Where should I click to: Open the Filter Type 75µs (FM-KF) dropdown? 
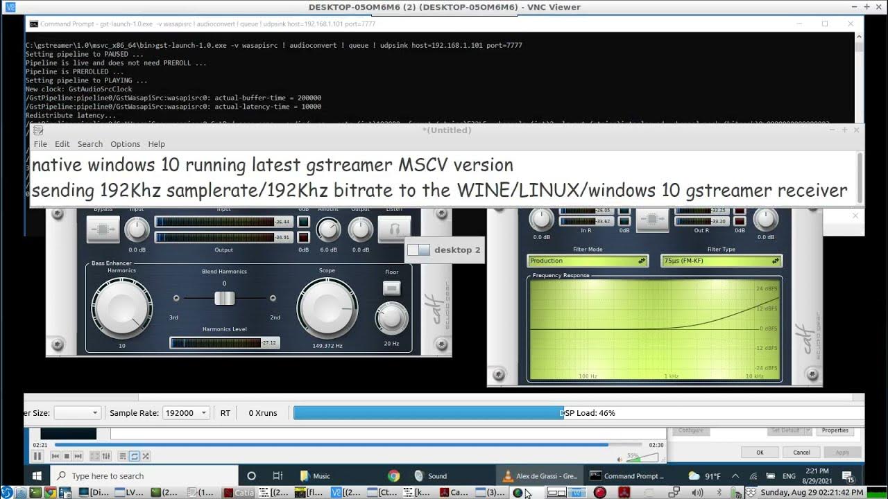coord(721,261)
